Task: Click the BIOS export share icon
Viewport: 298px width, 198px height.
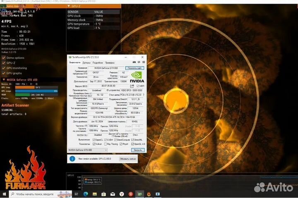Action: point(132,86)
